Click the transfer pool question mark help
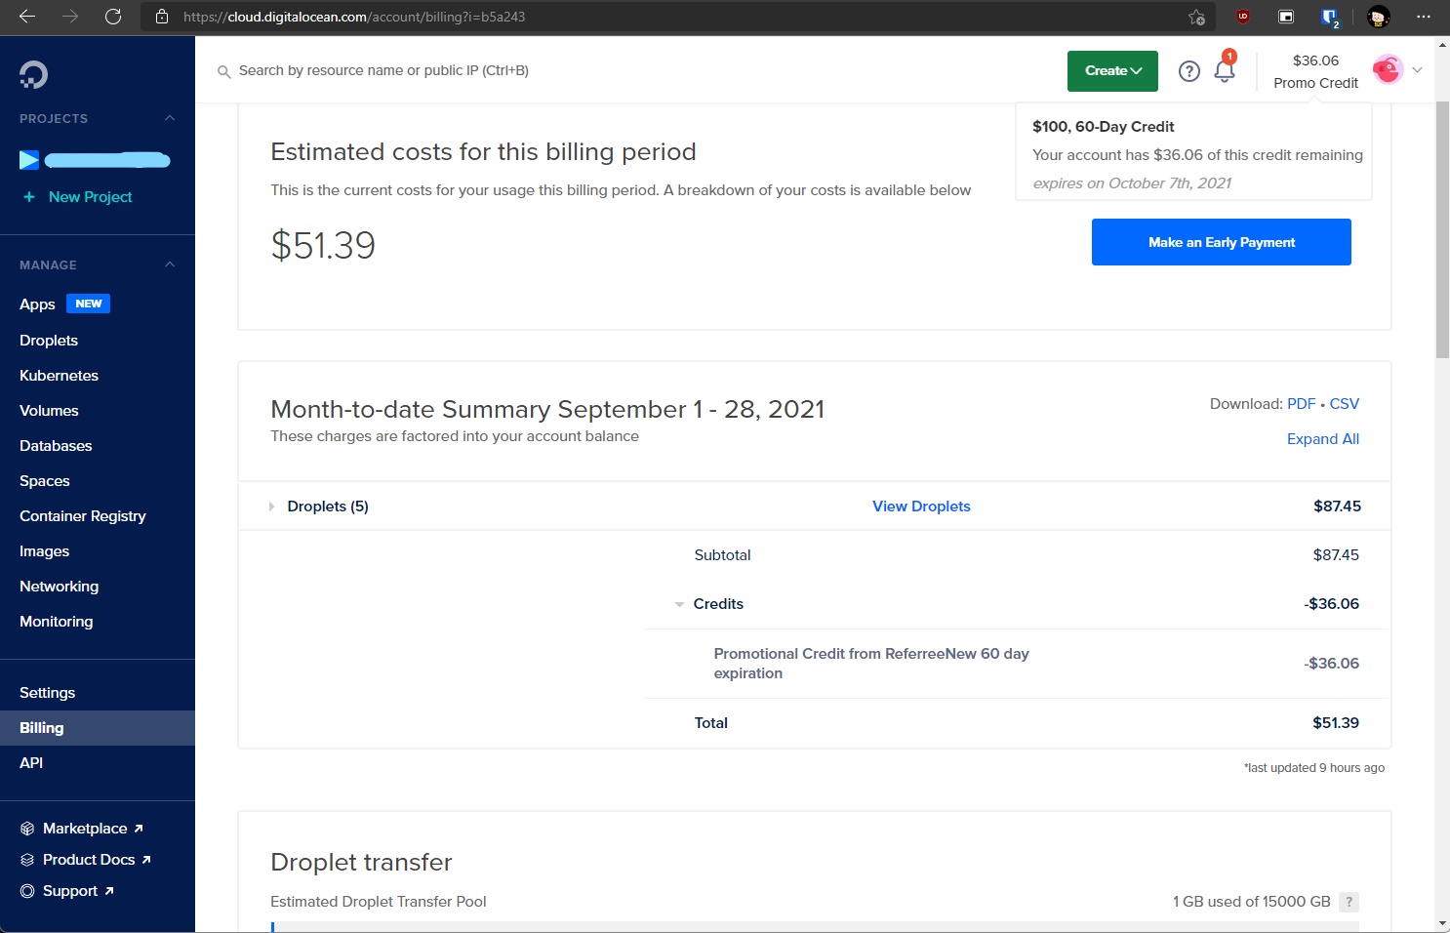Viewport: 1450px width, 933px height. point(1349,902)
